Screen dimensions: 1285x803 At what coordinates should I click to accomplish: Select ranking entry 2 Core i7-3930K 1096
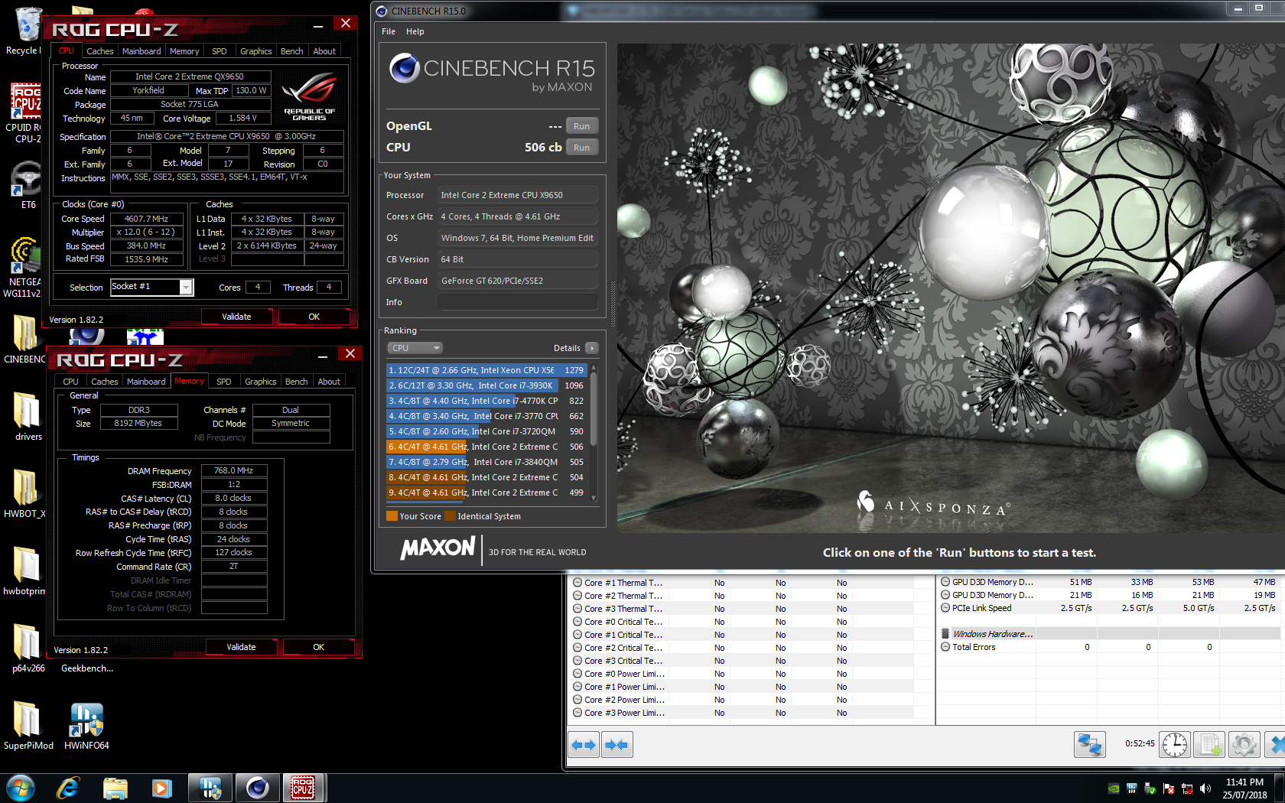(x=486, y=385)
